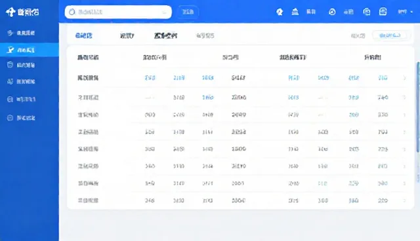Expand the second table row's right chevron

pyautogui.click(x=404, y=98)
